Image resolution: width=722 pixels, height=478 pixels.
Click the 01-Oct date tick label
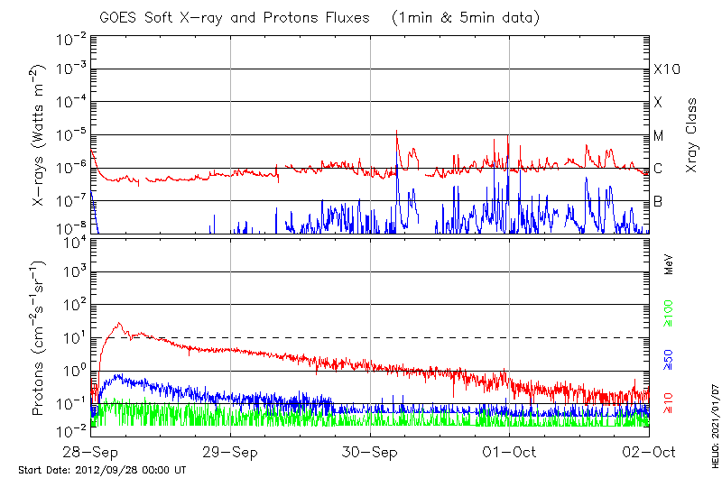click(x=510, y=452)
